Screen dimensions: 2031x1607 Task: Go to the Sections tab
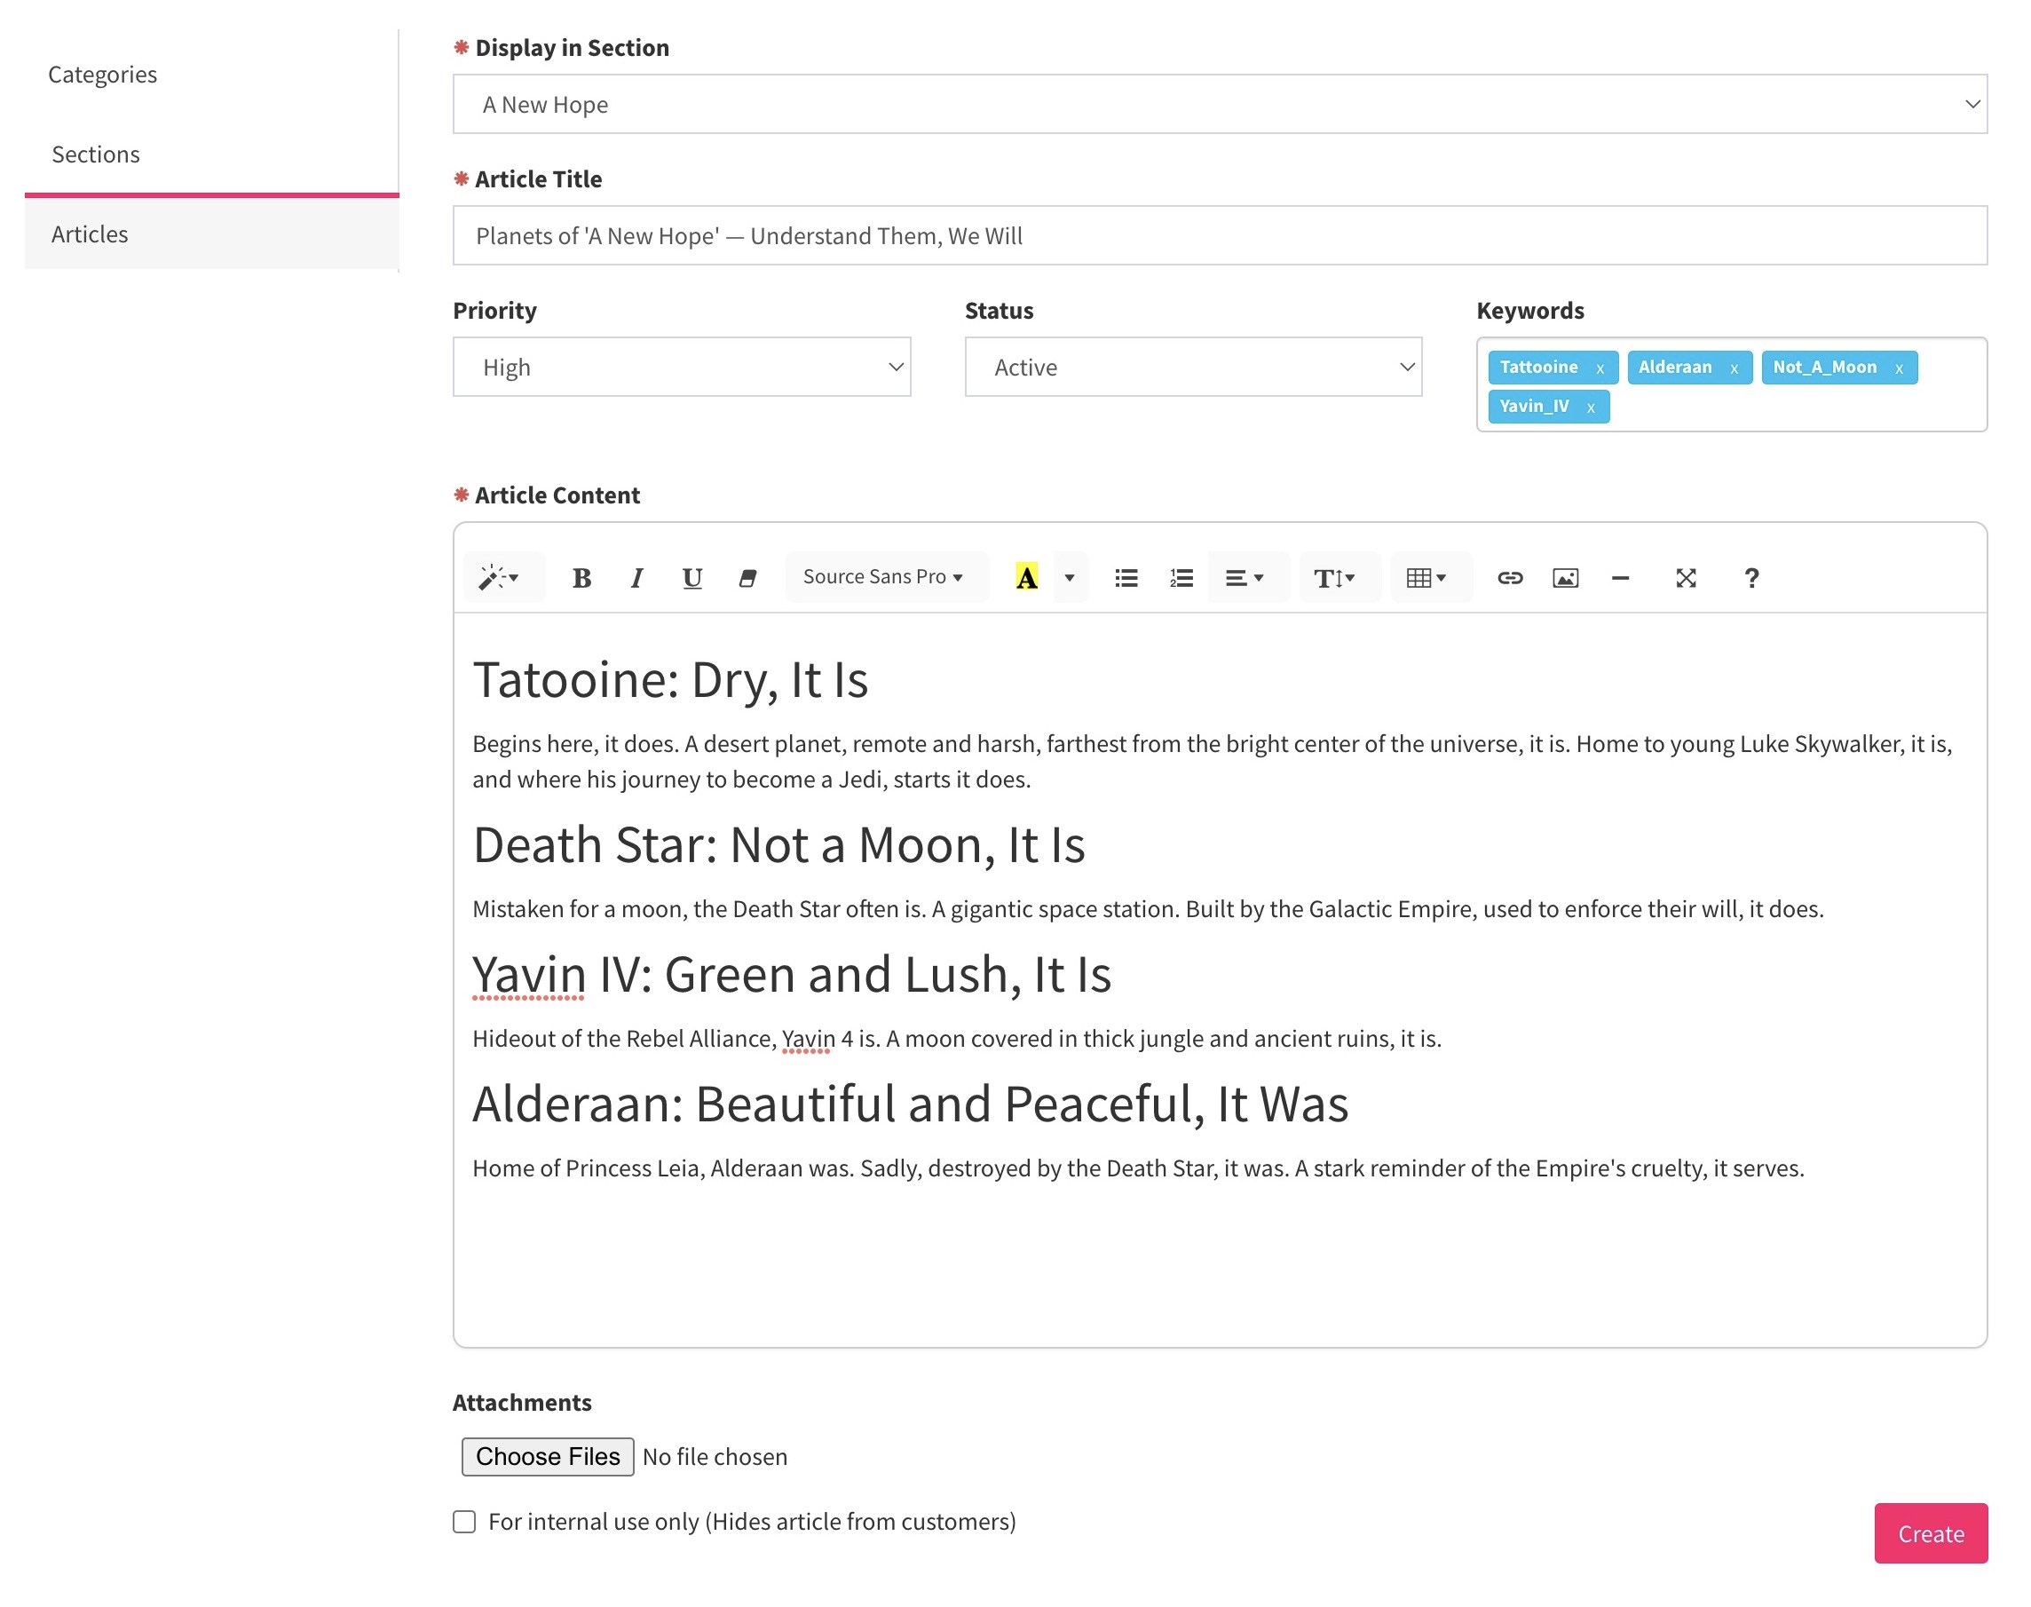tap(96, 154)
